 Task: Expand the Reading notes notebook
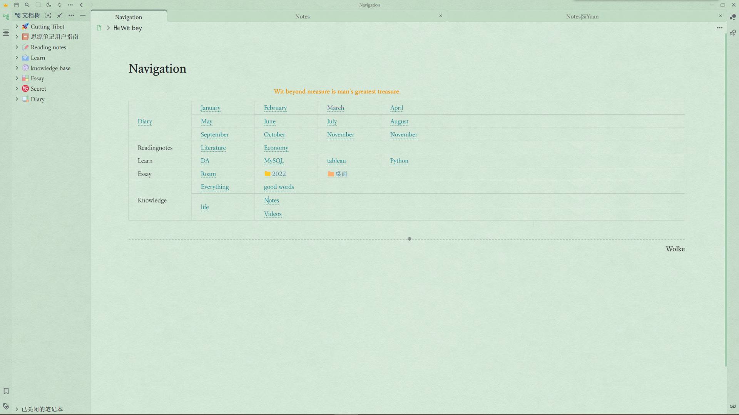pyautogui.click(x=17, y=47)
